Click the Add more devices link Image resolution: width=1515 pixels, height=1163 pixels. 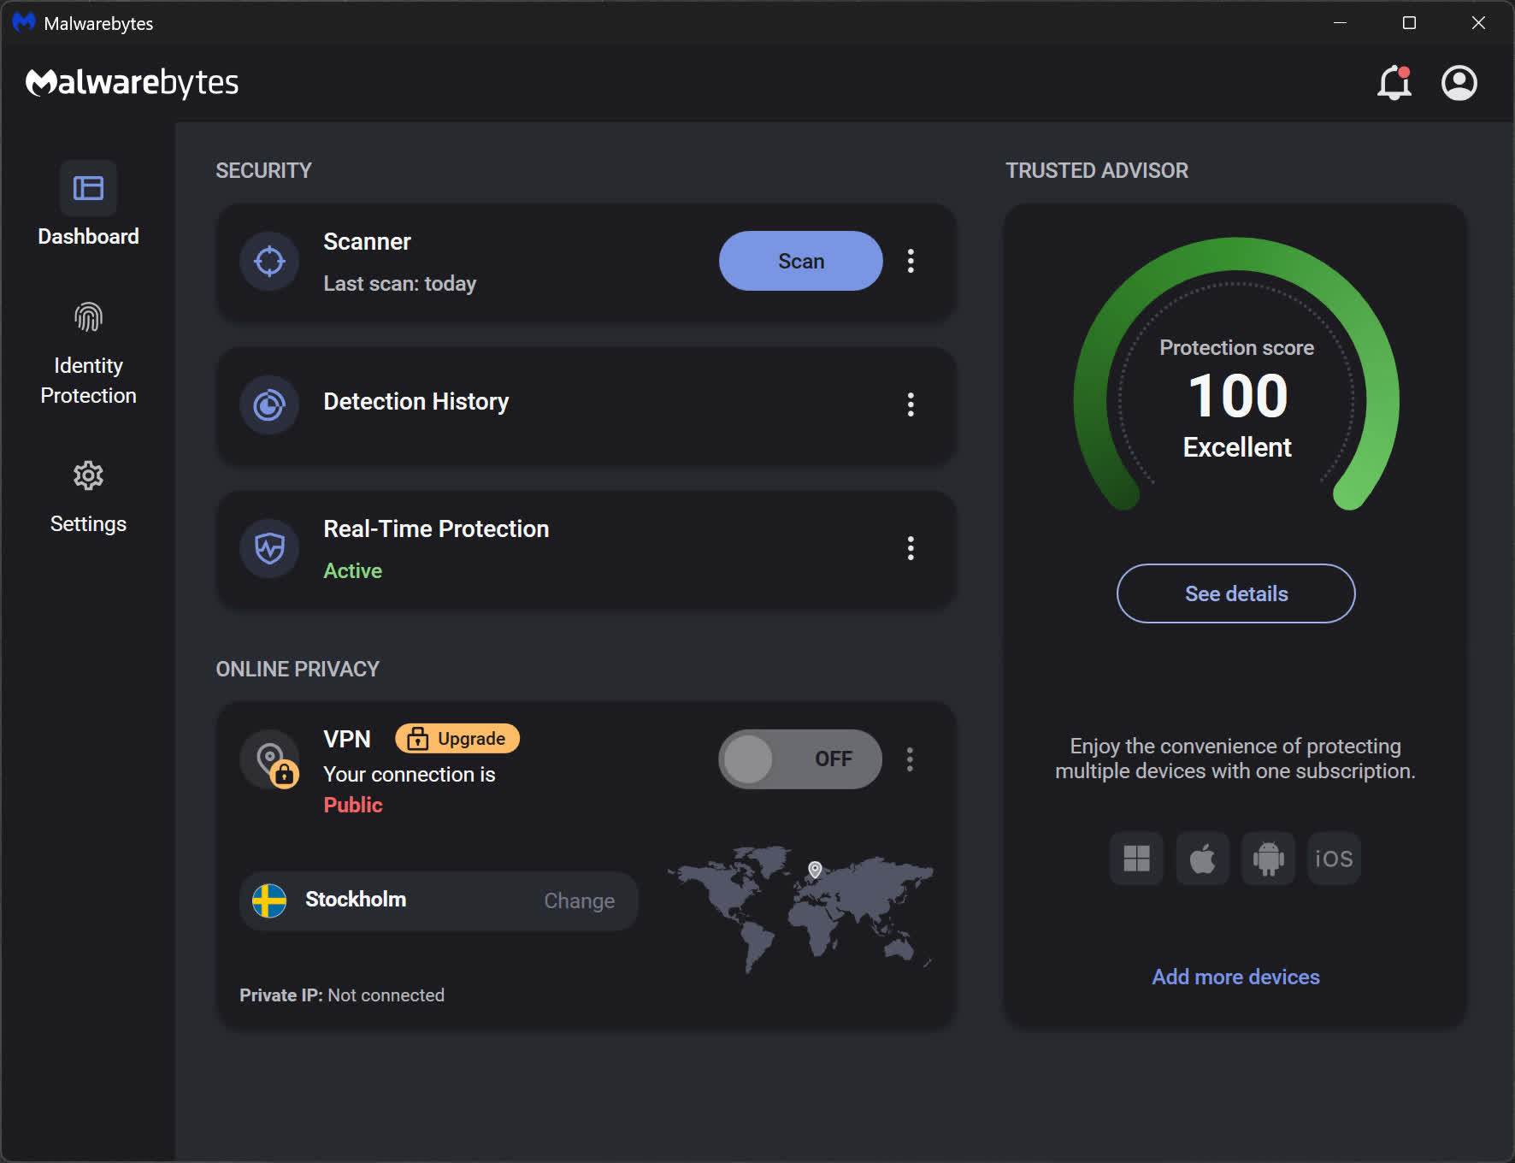pos(1235,977)
